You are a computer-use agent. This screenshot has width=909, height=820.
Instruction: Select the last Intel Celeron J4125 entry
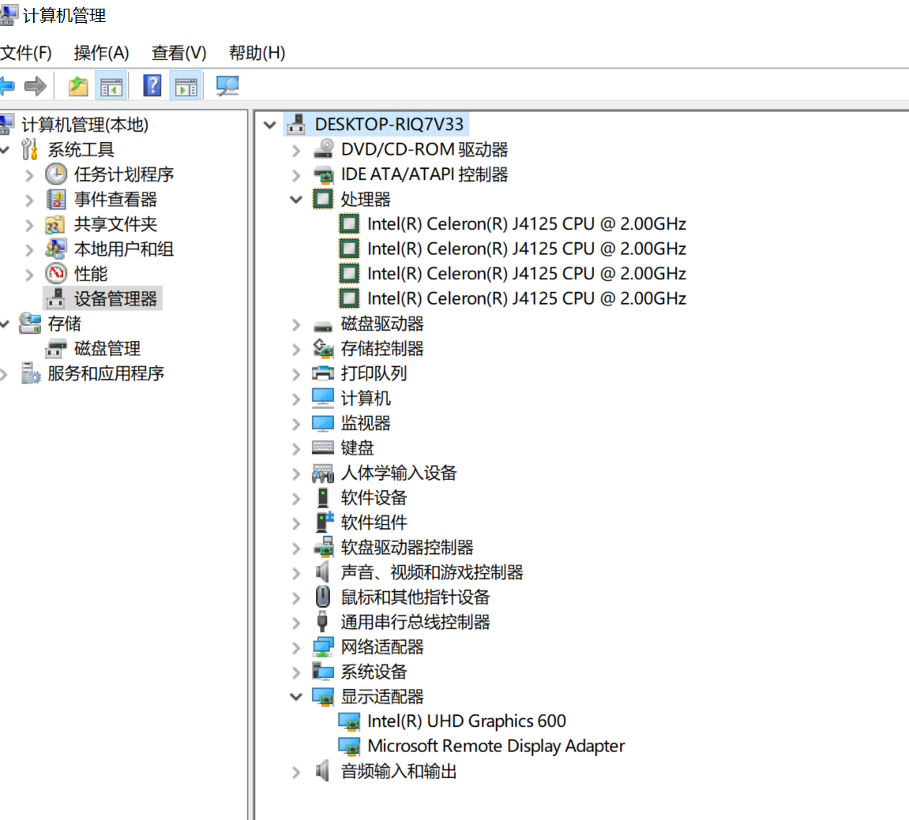click(527, 298)
